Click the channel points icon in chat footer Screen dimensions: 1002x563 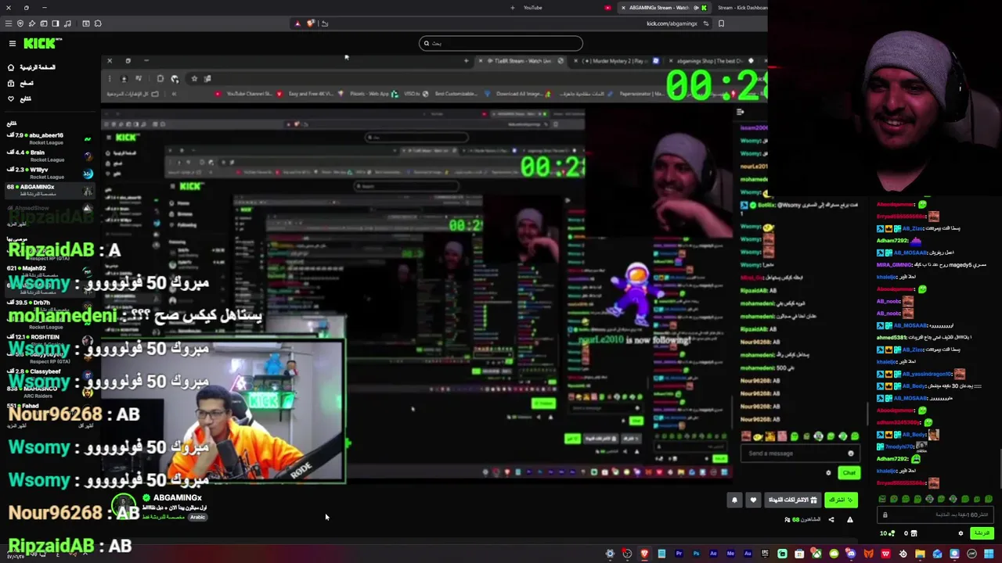tap(892, 533)
